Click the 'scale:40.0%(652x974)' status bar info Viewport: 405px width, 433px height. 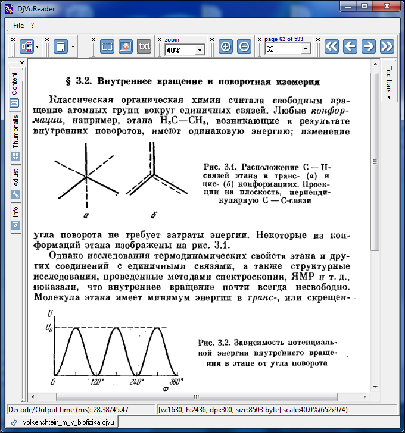tap(315, 410)
